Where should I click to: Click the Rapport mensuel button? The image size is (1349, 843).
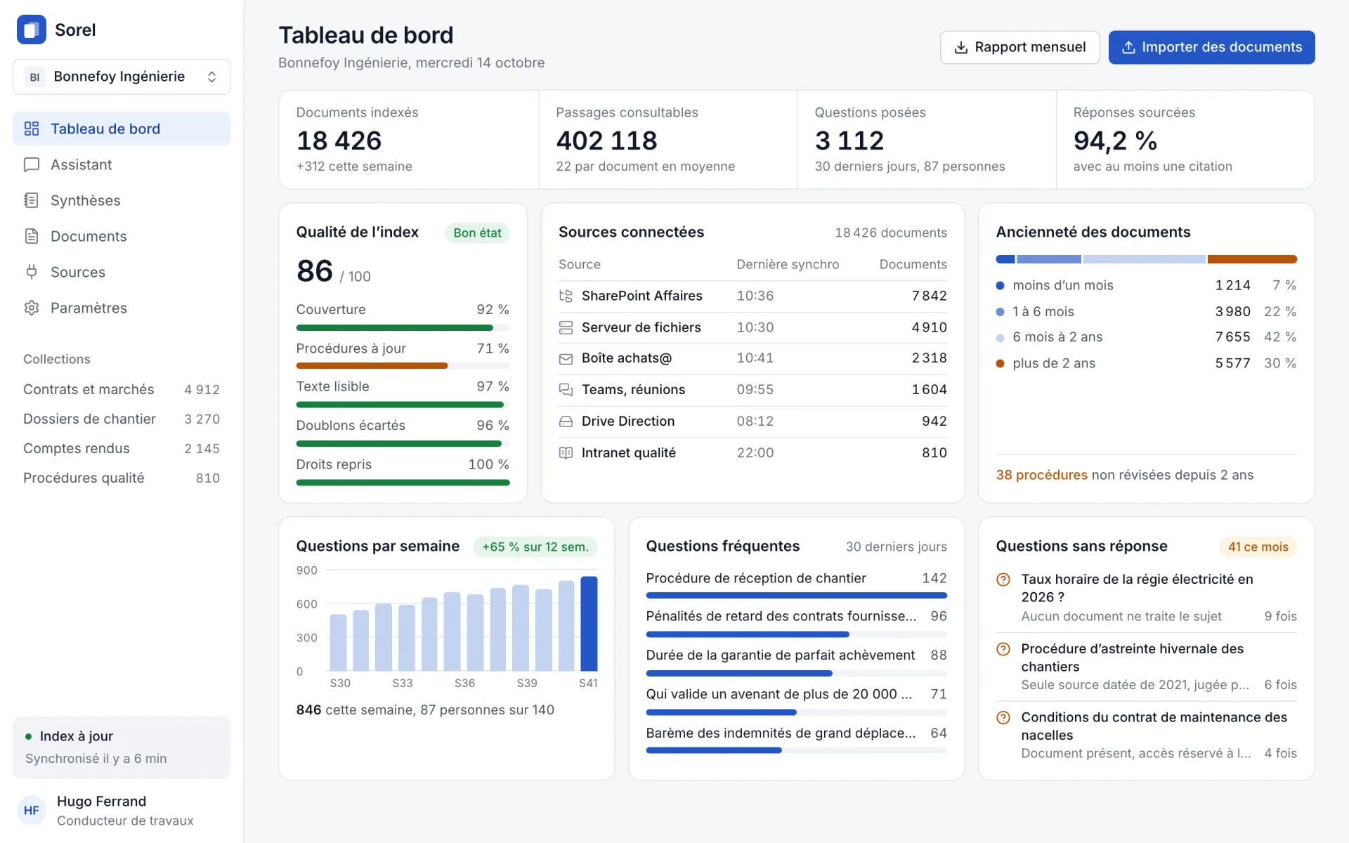pos(1019,47)
